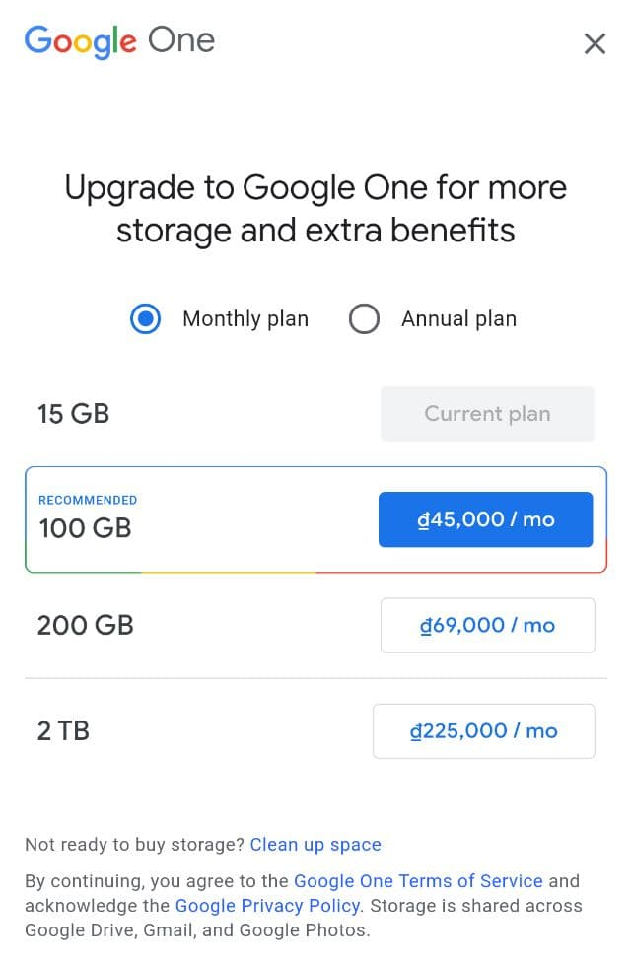Click the 2 TB storage label
This screenshot has width=631, height=961.
[x=63, y=731]
